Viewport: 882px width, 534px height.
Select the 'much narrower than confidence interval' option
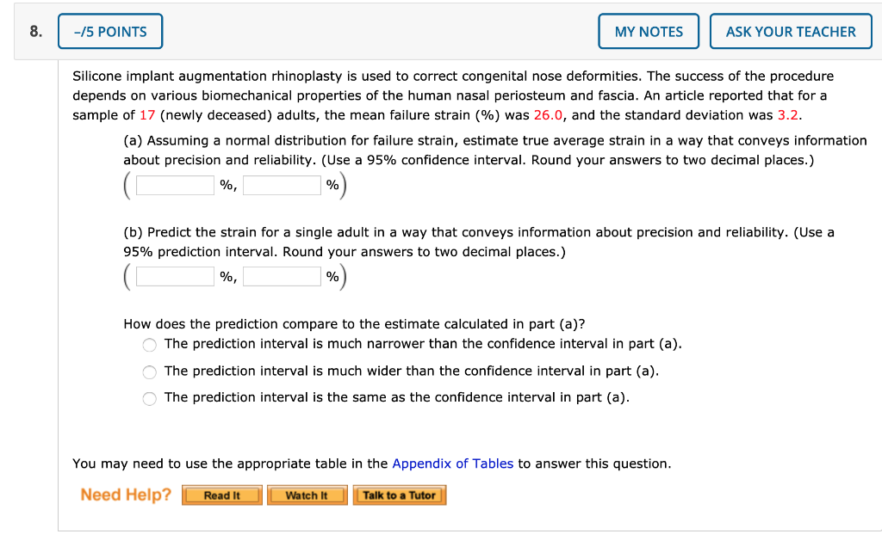point(149,345)
